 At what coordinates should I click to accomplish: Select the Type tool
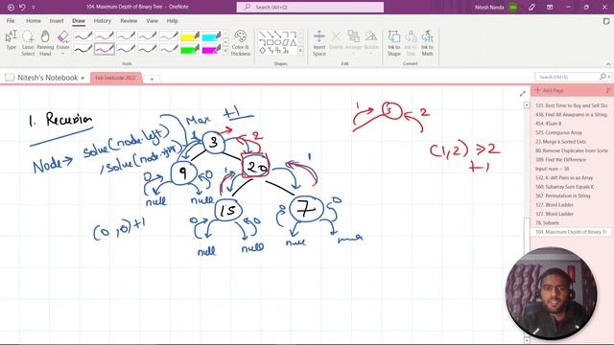click(11, 40)
